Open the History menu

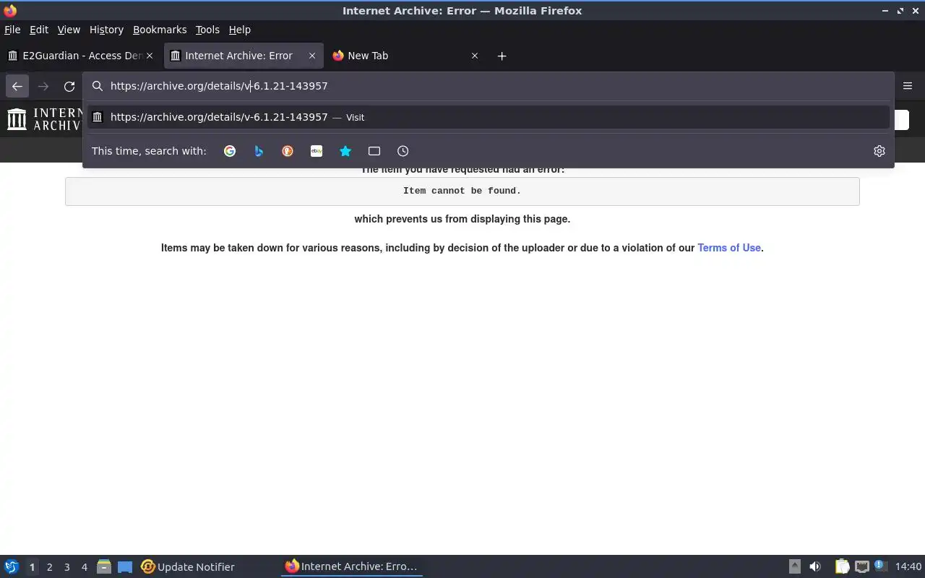pyautogui.click(x=106, y=30)
